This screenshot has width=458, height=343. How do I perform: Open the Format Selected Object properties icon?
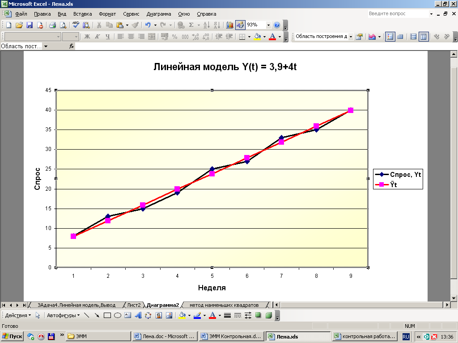(359, 37)
